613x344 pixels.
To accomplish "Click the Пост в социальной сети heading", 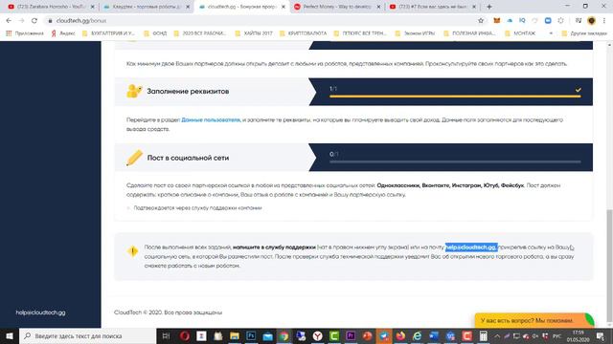I will (x=188, y=158).
